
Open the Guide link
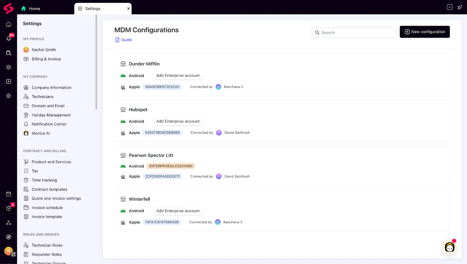coord(126,40)
